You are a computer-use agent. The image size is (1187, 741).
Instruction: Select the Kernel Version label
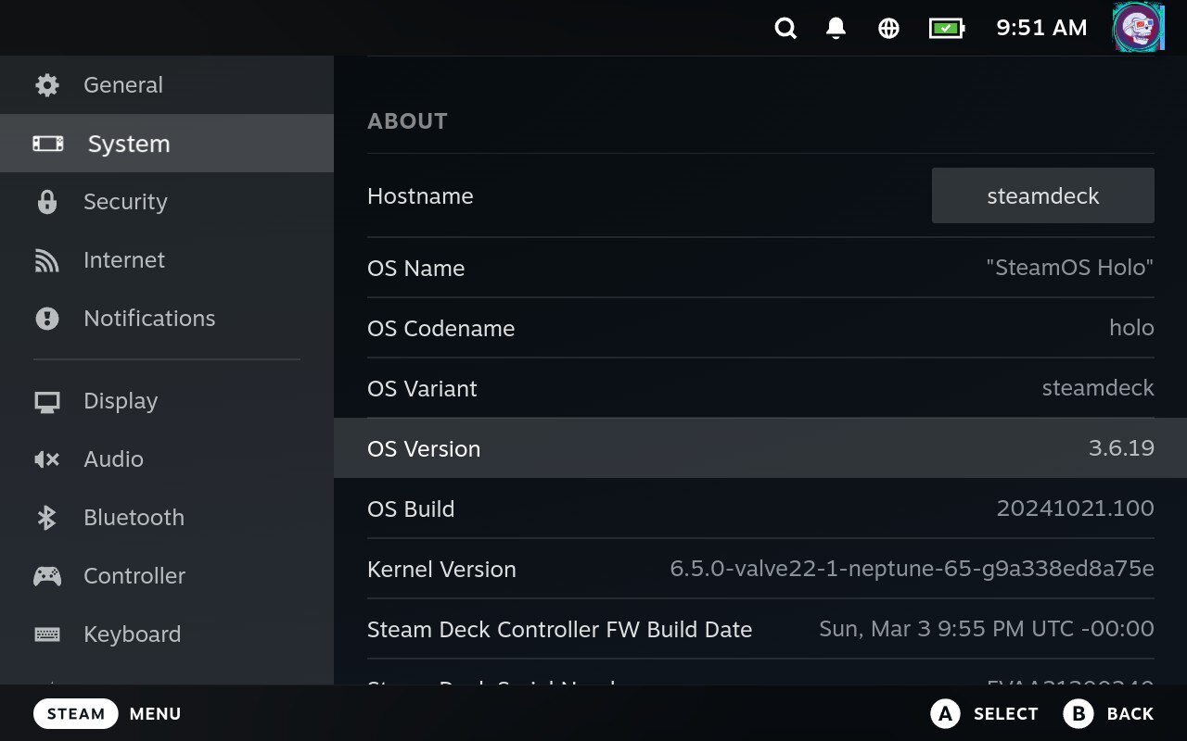[x=441, y=570]
